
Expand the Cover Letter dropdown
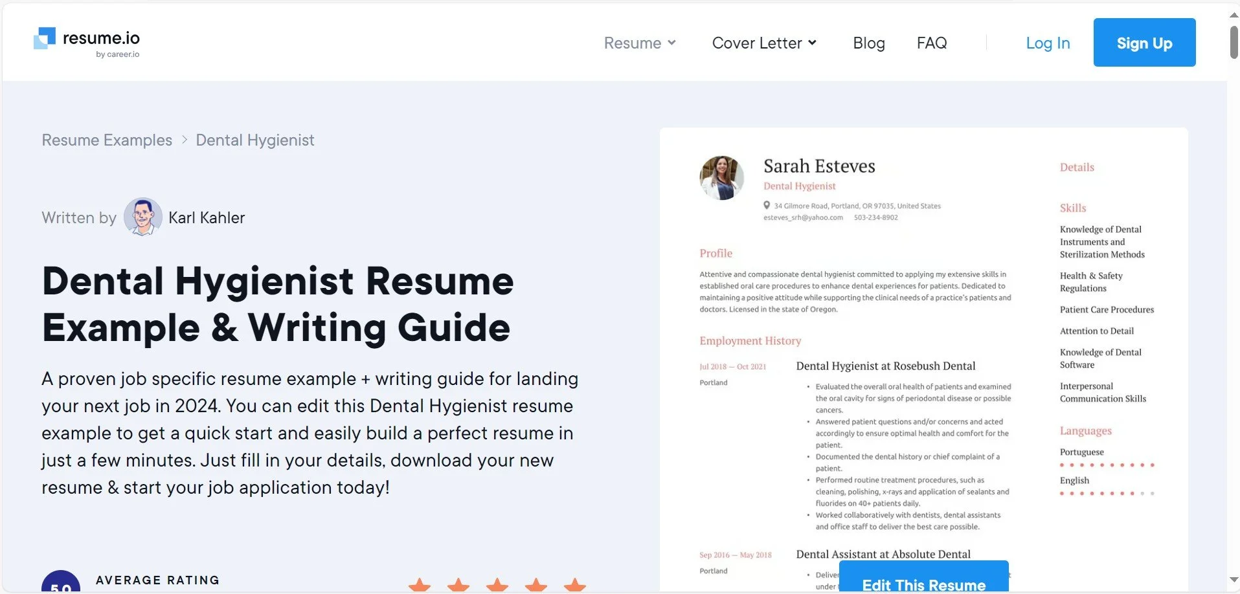764,43
